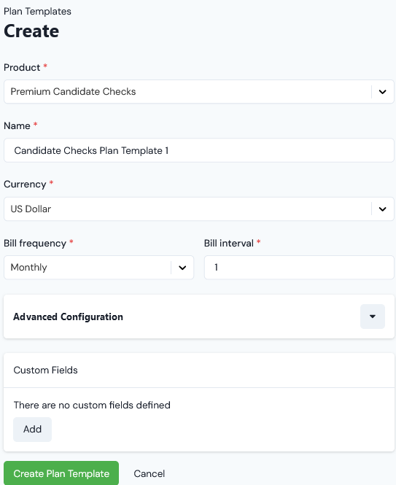The height and width of the screenshot is (485, 396).
Task: Open the Product dropdown chevron
Action: [383, 92]
